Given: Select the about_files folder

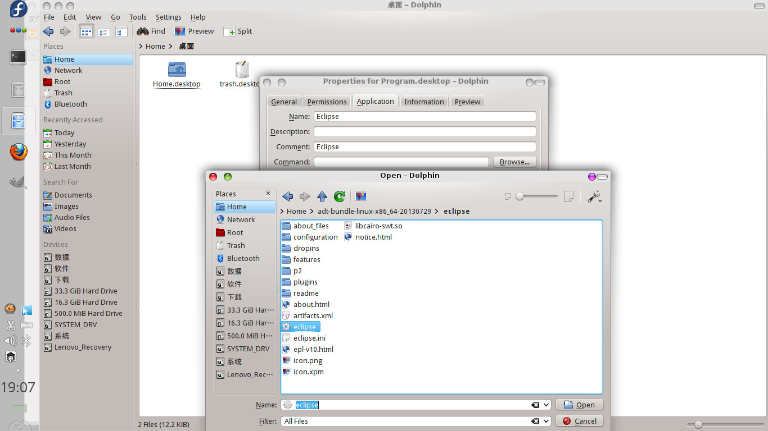Looking at the screenshot, I should (305, 226).
